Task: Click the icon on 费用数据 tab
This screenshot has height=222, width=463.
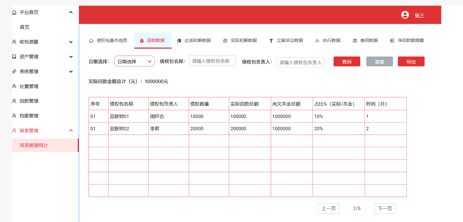Action: pyautogui.click(x=355, y=41)
